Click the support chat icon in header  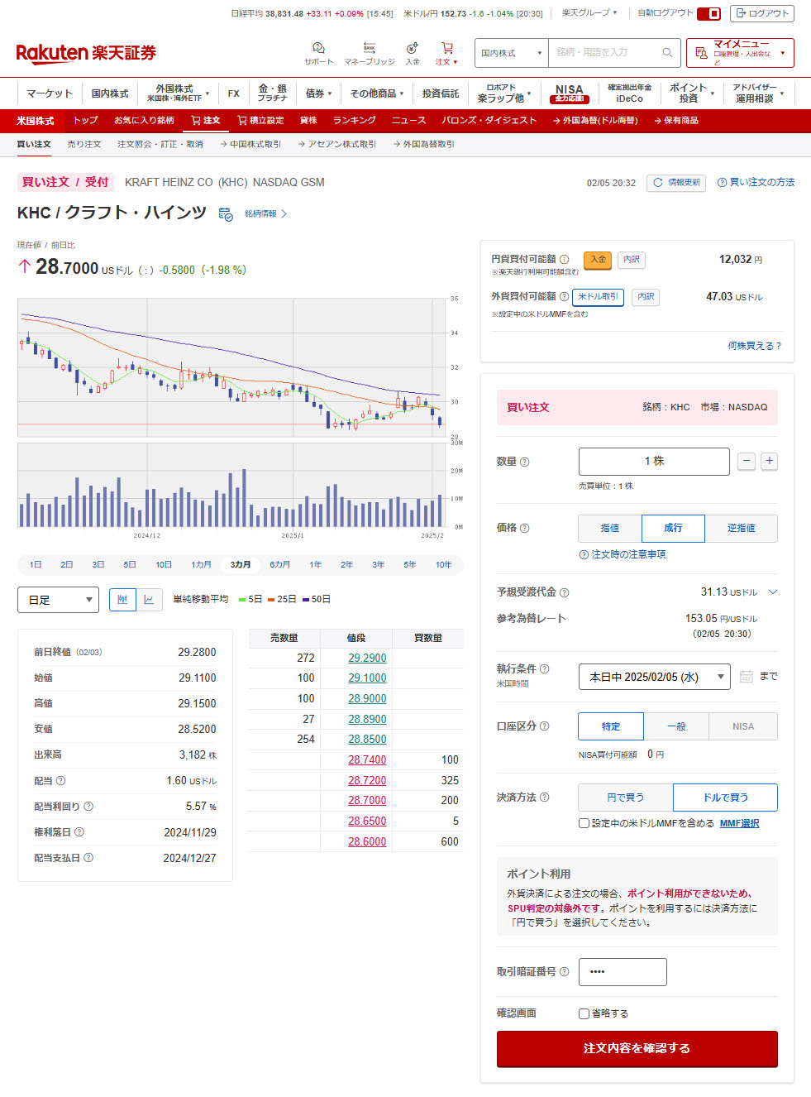click(x=318, y=48)
